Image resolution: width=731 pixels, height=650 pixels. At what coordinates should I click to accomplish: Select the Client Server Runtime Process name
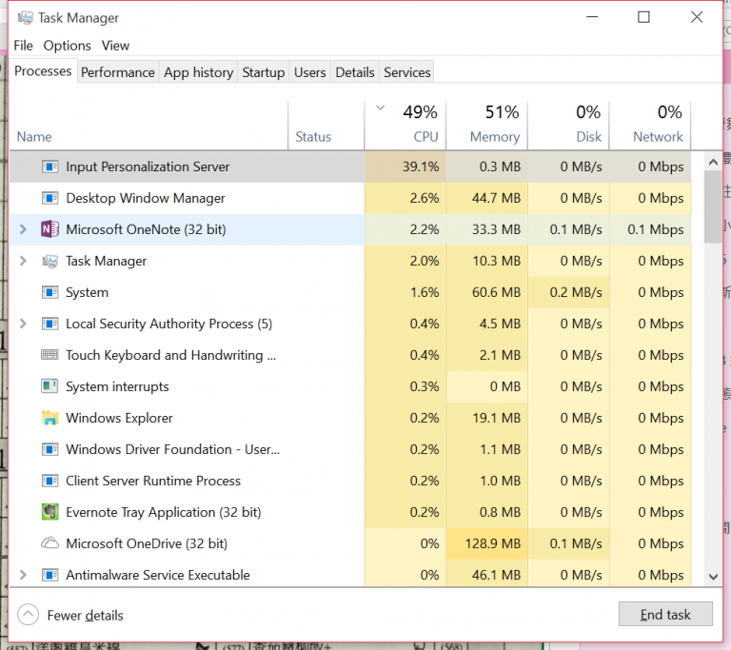(153, 481)
